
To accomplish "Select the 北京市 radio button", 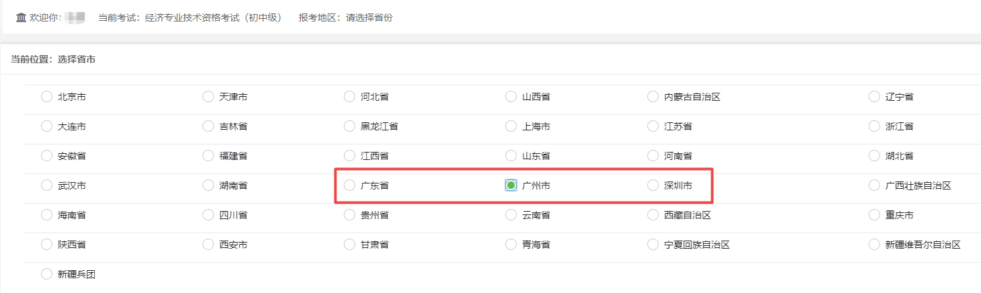I will (x=46, y=97).
